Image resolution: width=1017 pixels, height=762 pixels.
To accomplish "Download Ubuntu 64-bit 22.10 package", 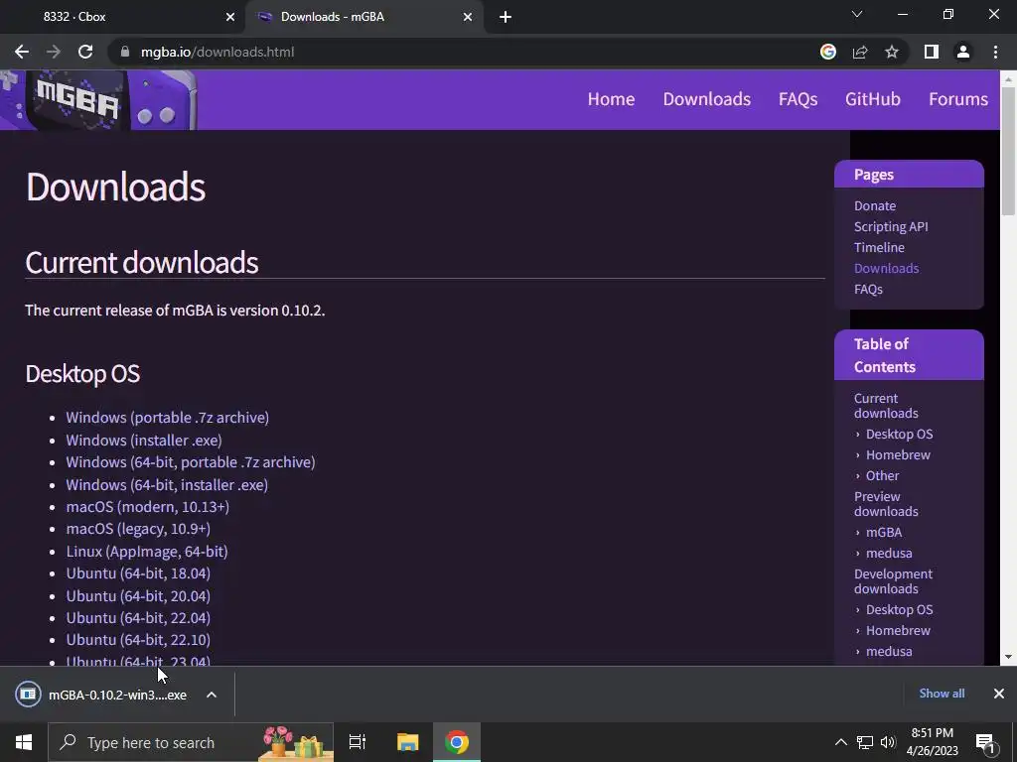I will [x=138, y=640].
